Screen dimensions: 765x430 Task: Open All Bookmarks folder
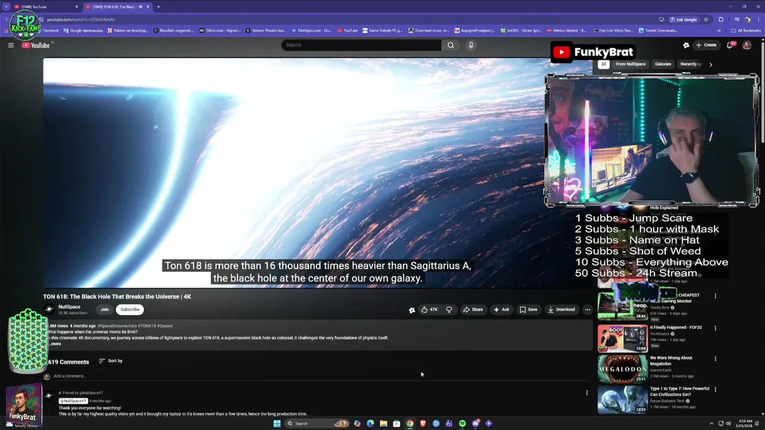746,30
